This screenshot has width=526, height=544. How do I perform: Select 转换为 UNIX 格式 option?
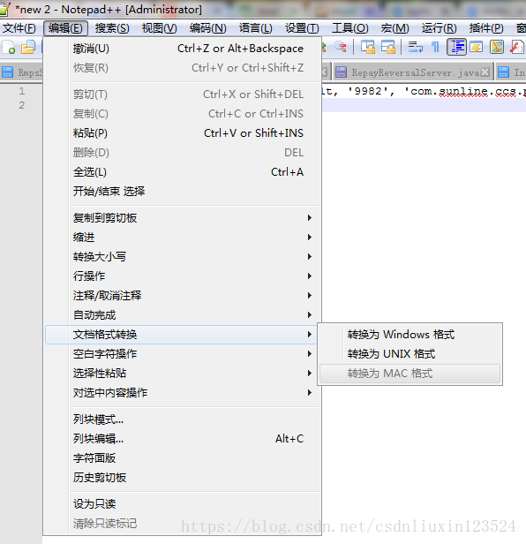(410, 354)
